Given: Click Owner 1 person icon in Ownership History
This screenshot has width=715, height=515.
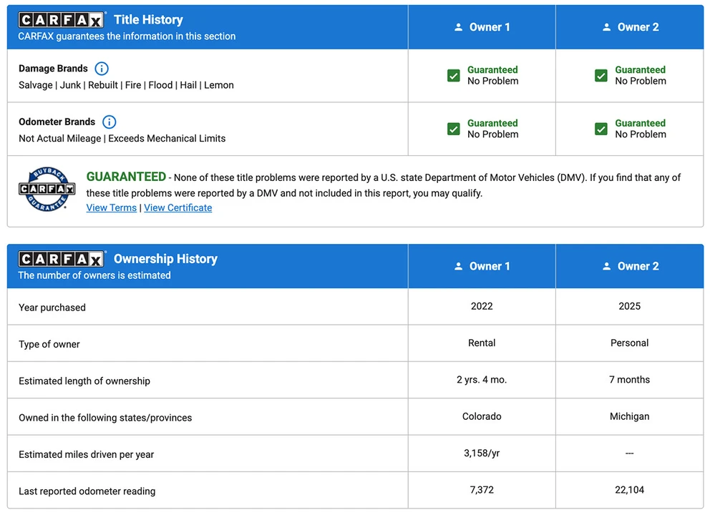Looking at the screenshot, I should (x=458, y=266).
